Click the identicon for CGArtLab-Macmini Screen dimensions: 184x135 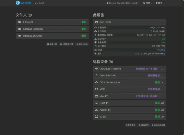(x=96, y=69)
